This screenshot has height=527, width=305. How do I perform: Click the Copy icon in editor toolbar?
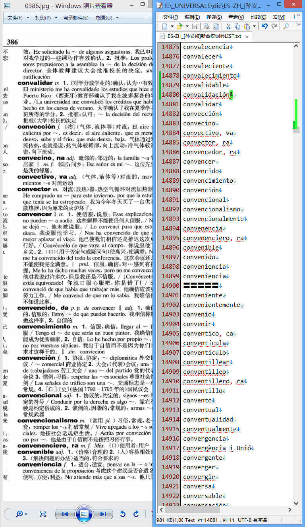point(237,26)
